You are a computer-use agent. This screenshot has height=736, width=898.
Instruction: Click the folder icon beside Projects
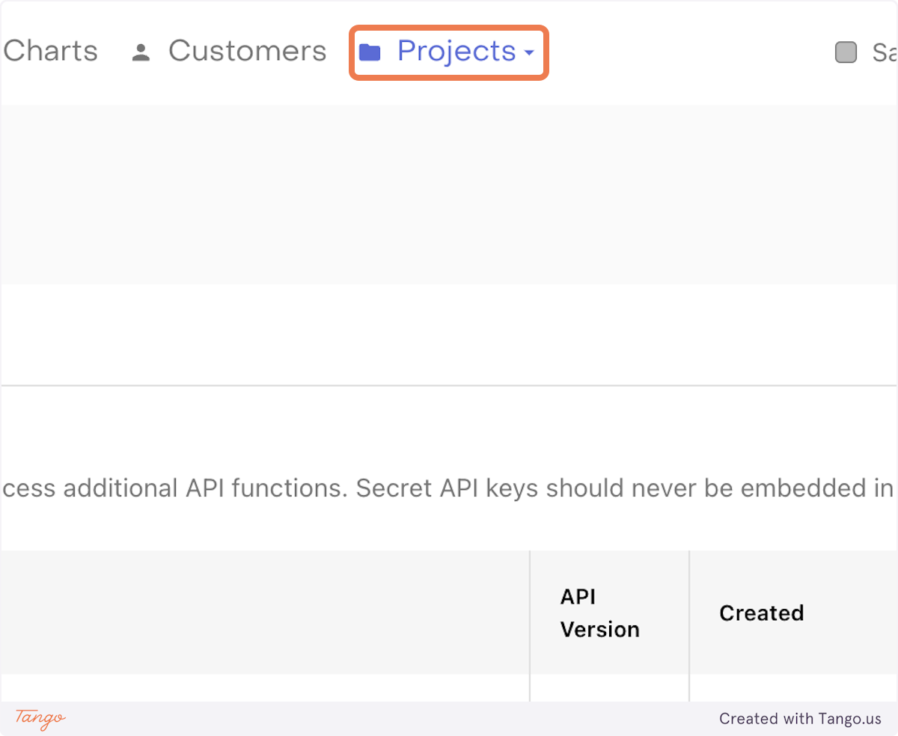click(370, 52)
